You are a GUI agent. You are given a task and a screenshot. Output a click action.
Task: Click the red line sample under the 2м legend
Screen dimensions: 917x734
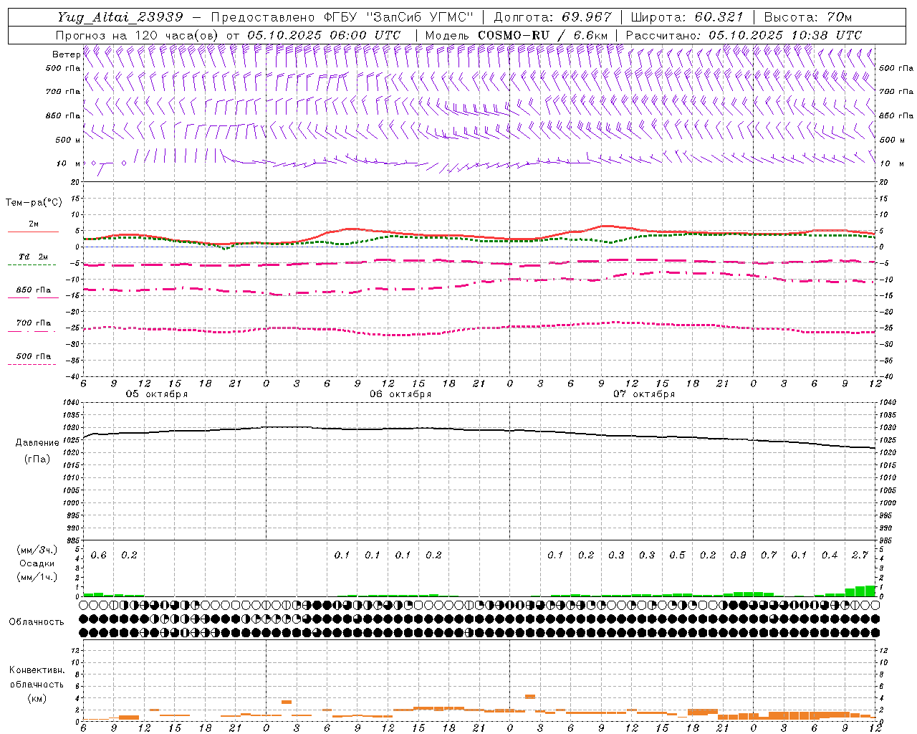click(x=34, y=232)
